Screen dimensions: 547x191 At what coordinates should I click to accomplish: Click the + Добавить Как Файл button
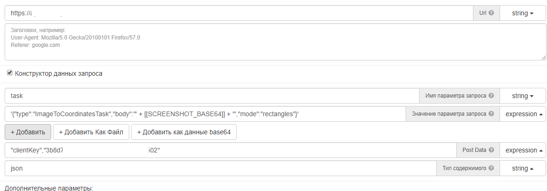(91, 132)
